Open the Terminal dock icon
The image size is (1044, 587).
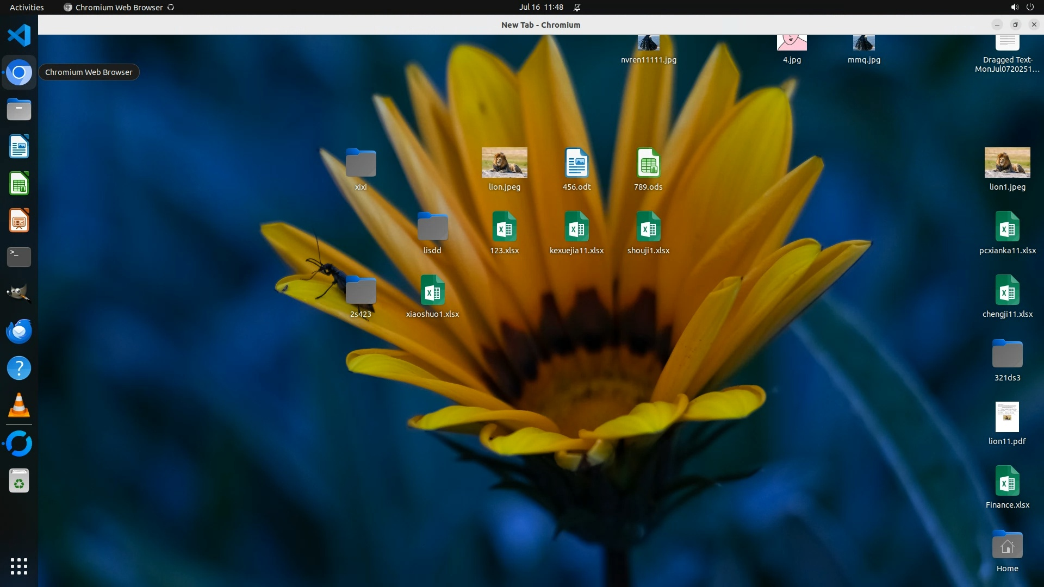coord(19,257)
